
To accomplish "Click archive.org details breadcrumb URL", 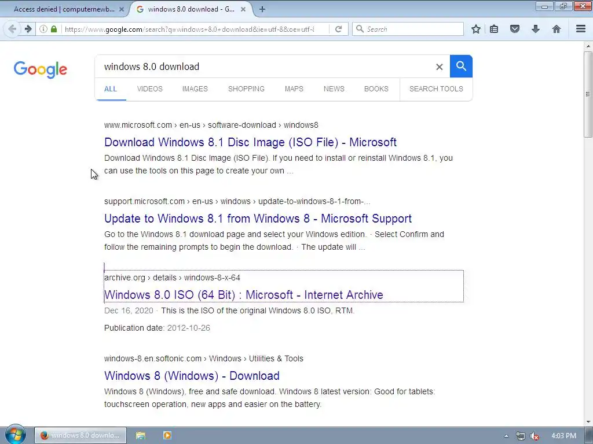I will tap(172, 278).
